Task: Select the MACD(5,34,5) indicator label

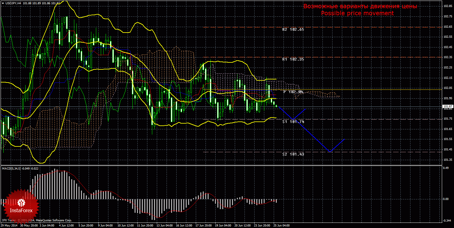Action: (13, 168)
